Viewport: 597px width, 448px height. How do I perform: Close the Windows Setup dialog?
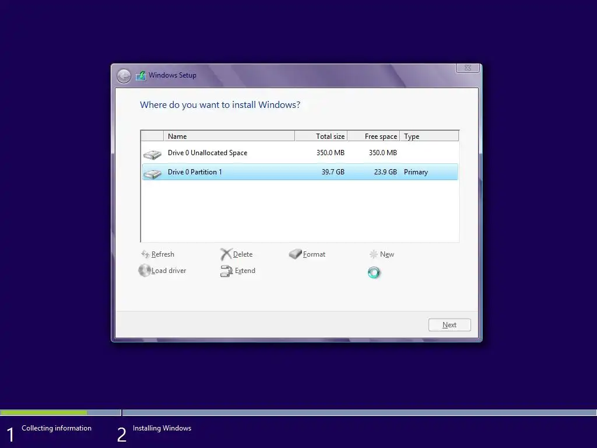coord(468,68)
